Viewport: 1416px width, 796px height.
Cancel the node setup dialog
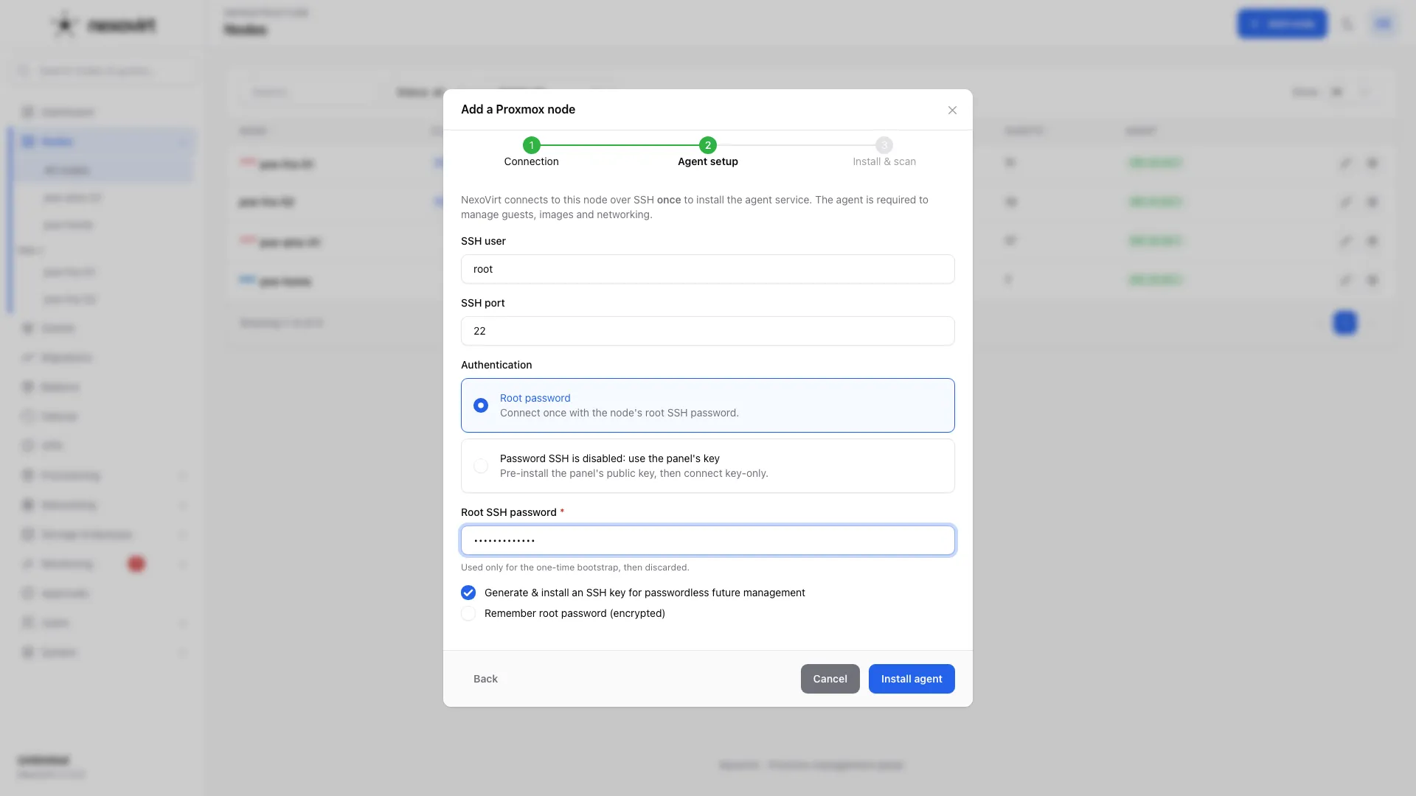point(830,679)
